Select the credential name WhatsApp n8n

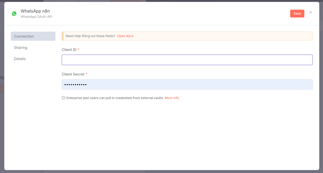point(35,11)
